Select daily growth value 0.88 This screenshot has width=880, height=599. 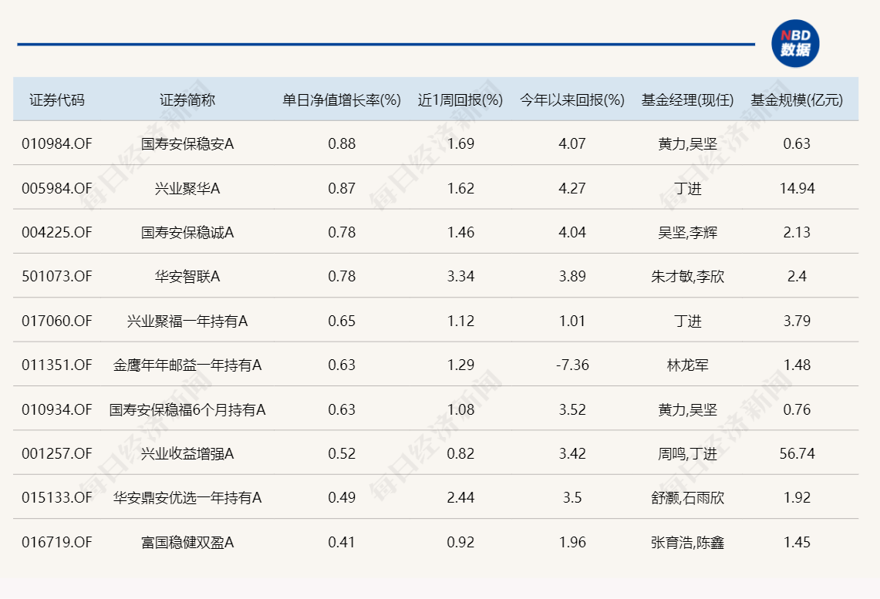click(x=341, y=143)
